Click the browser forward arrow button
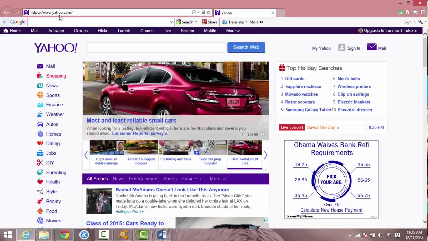Image resolution: width=428 pixels, height=241 pixels. (17, 12)
